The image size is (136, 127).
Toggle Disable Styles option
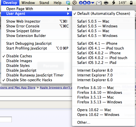click(36, 66)
